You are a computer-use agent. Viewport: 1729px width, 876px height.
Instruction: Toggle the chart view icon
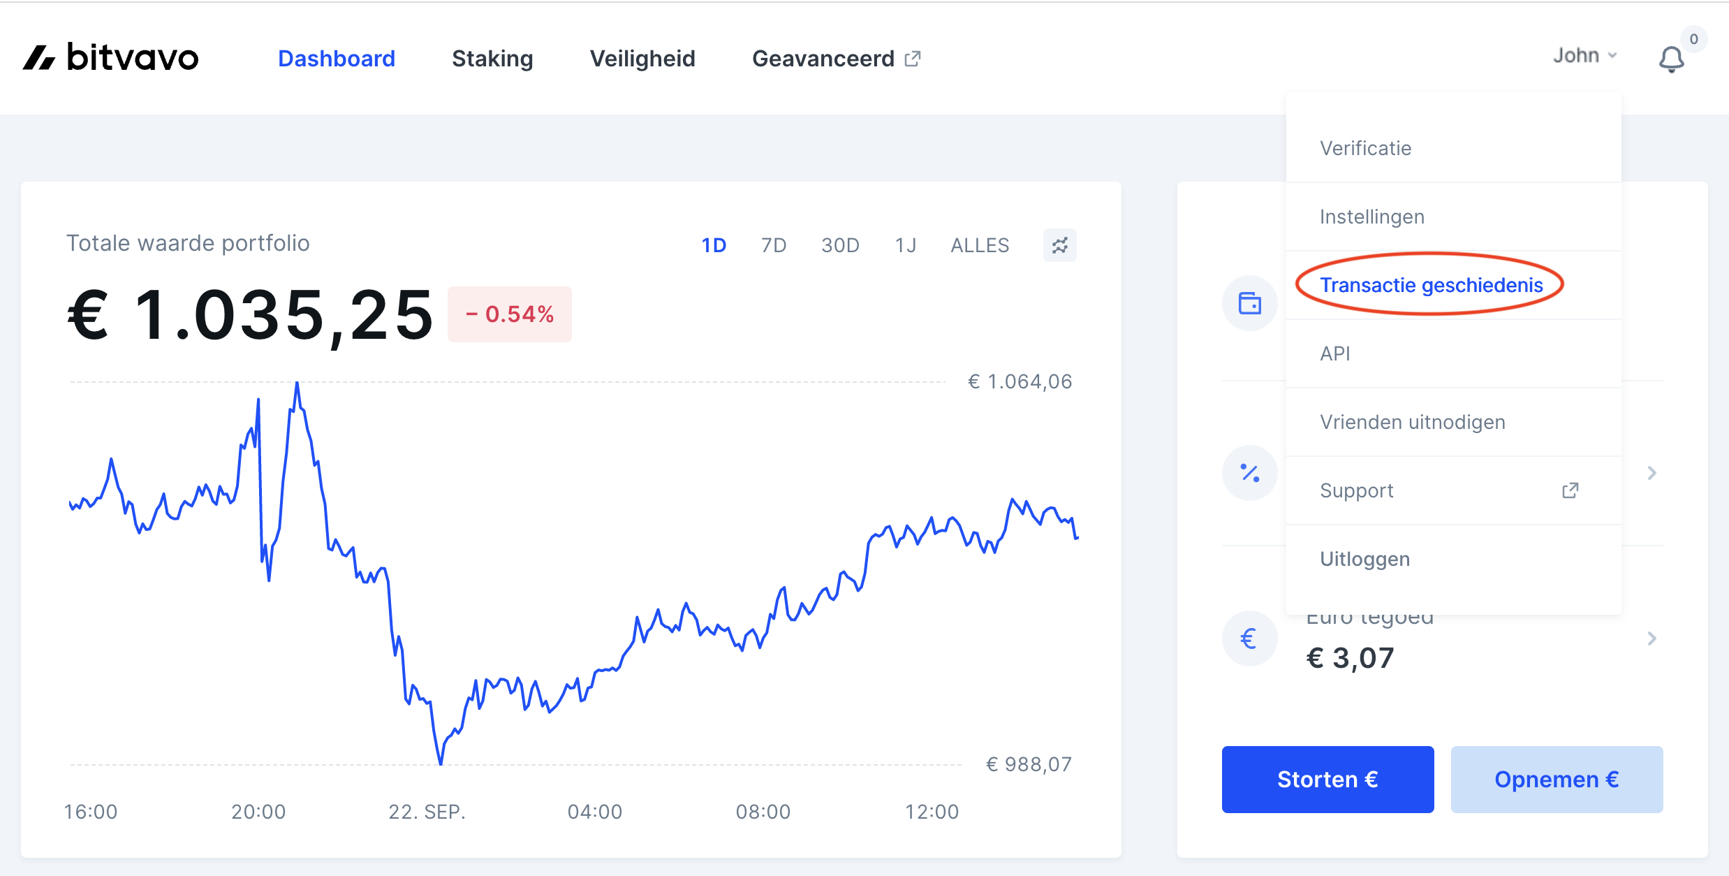(x=1059, y=245)
